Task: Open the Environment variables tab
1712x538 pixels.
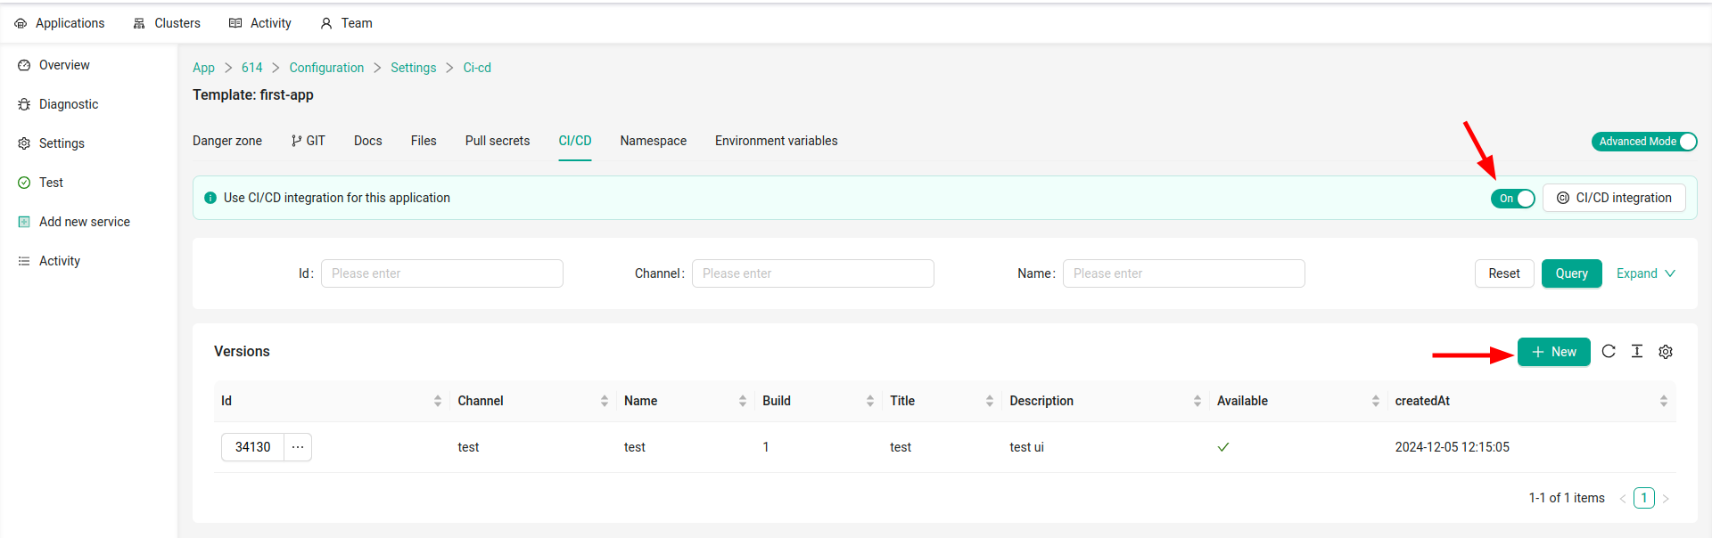Action: tap(776, 141)
